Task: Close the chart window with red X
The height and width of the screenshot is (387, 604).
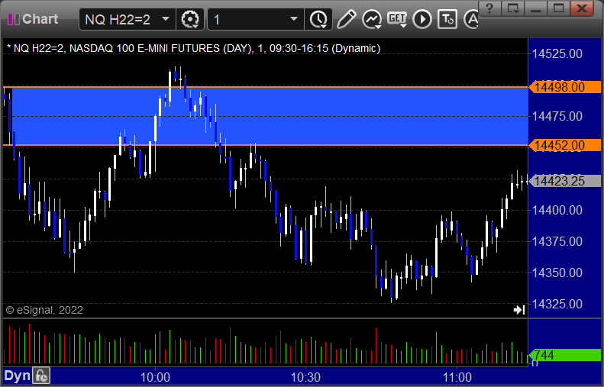Action: (582, 8)
